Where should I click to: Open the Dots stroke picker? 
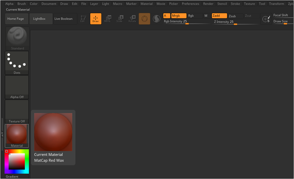(x=17, y=63)
